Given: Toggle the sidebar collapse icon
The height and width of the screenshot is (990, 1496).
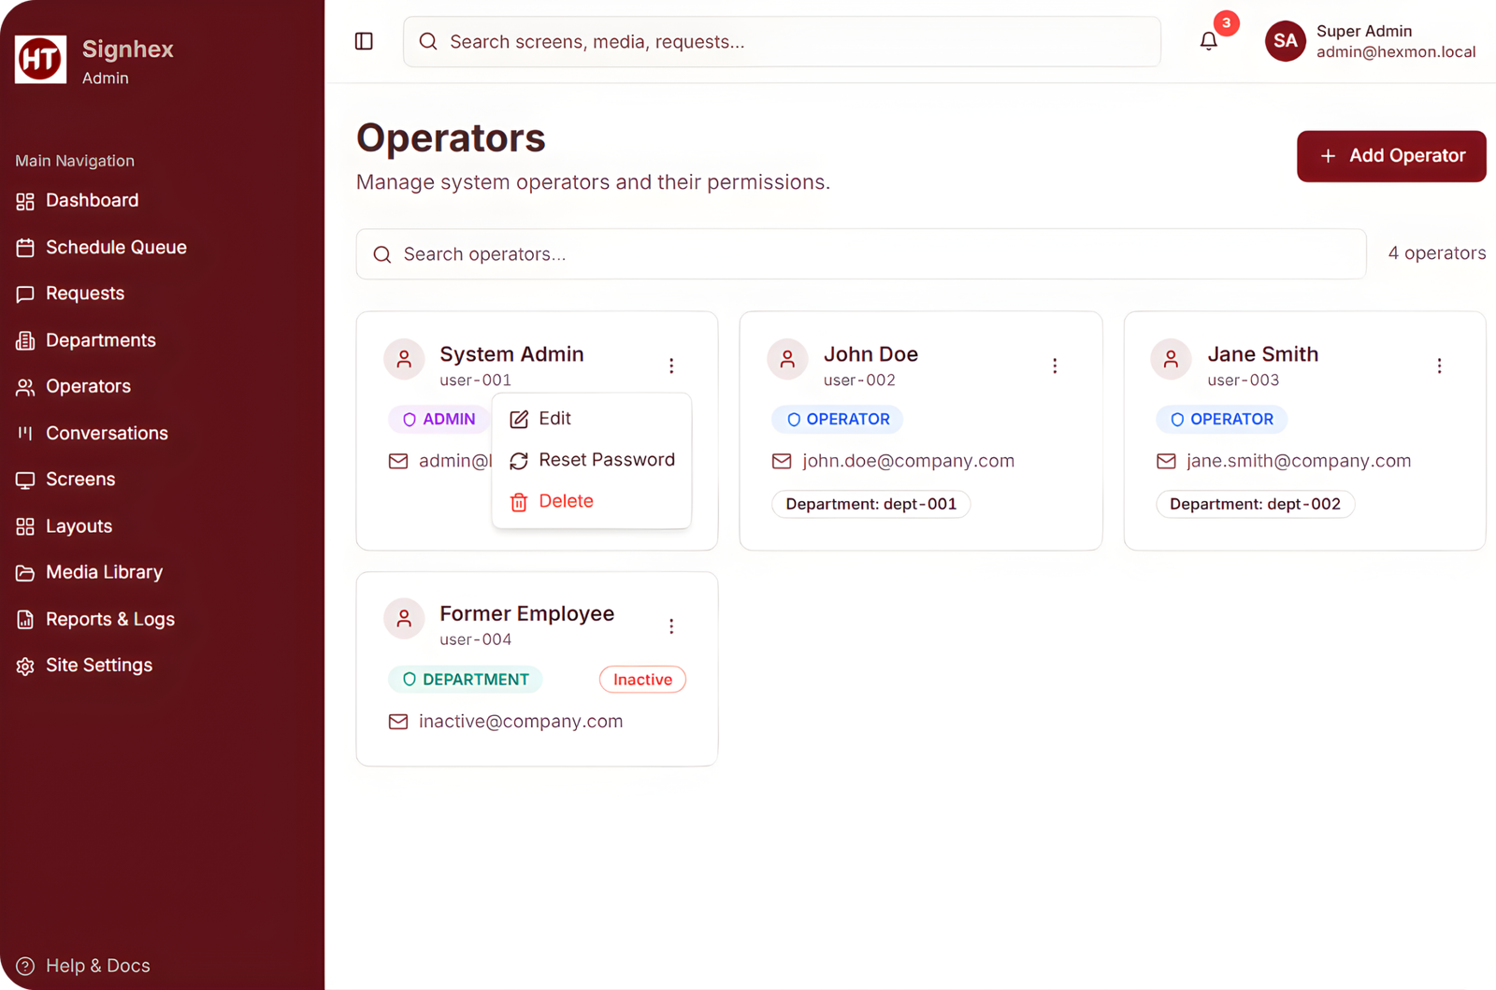Looking at the screenshot, I should (x=364, y=41).
